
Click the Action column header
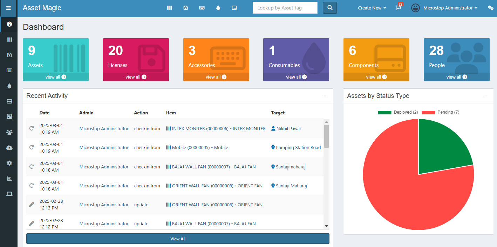point(141,113)
